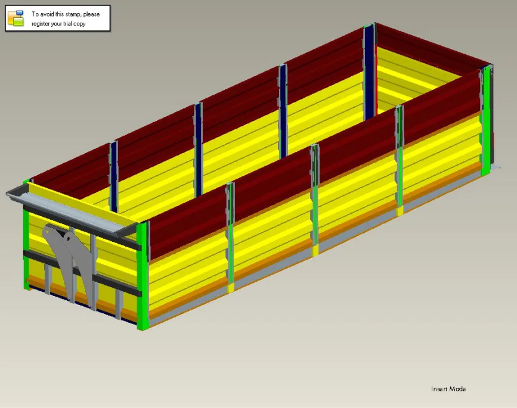Screen dimensions: 517x408
Task: Pick the tall navy blue rear corner post
Action: pos(369,74)
